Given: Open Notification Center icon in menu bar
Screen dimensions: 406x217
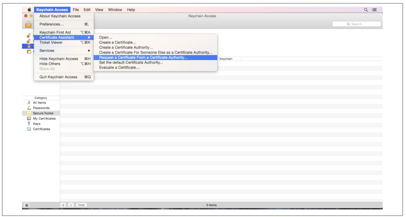Looking at the screenshot, I should 374,10.
